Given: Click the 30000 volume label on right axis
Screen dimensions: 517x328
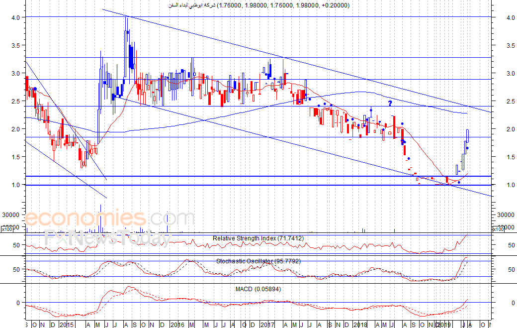Looking at the screenshot, I should pyautogui.click(x=506, y=215).
